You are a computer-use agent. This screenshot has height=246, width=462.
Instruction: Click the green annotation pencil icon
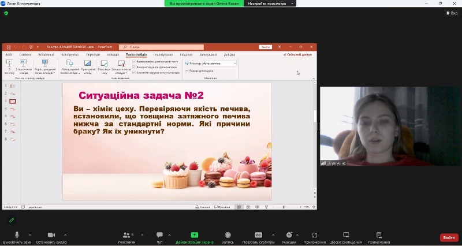(12, 220)
